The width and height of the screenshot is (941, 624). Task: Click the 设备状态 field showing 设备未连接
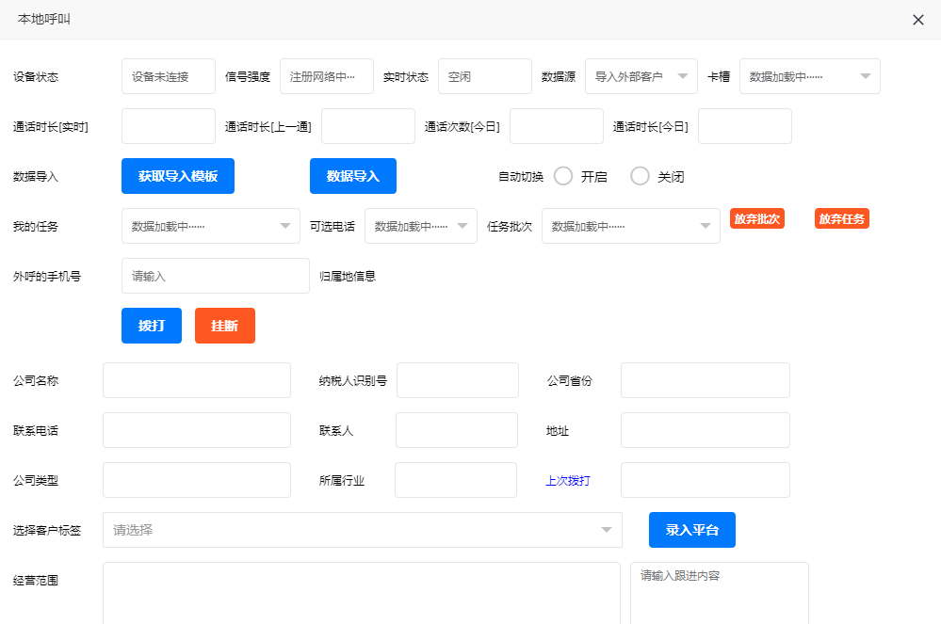click(169, 76)
